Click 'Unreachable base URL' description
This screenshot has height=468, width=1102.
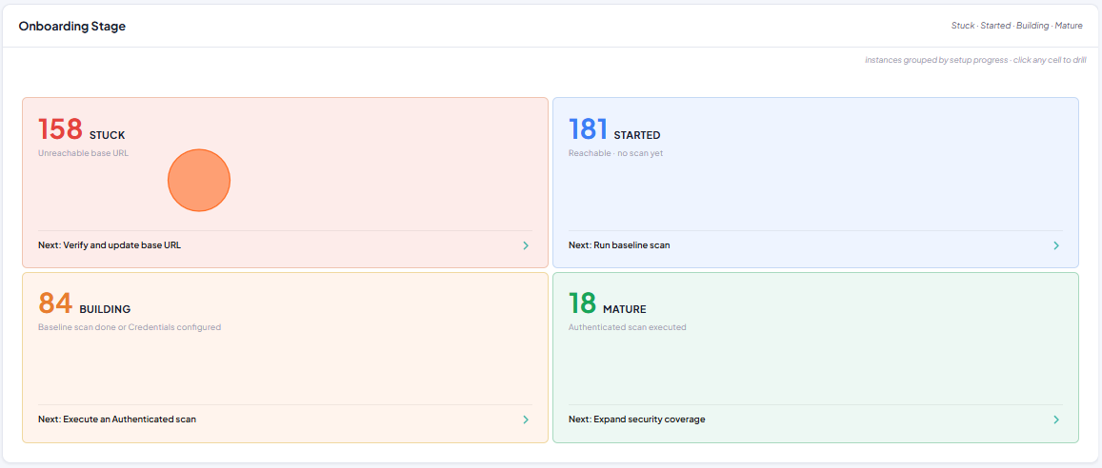[84, 153]
